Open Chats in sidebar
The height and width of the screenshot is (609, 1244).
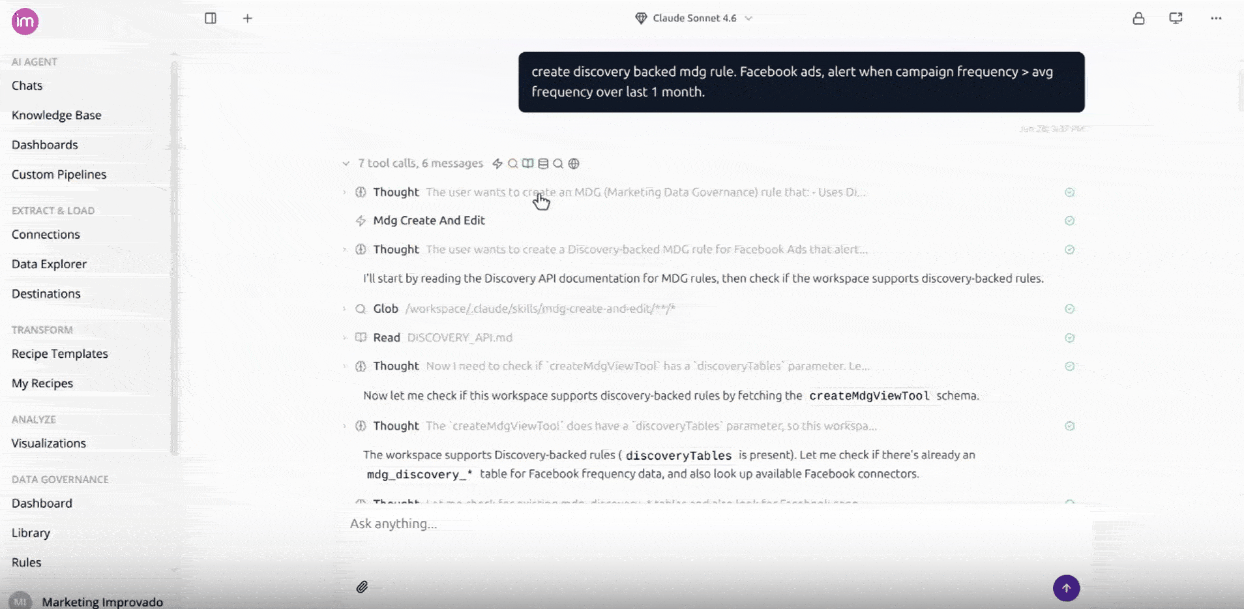27,86
